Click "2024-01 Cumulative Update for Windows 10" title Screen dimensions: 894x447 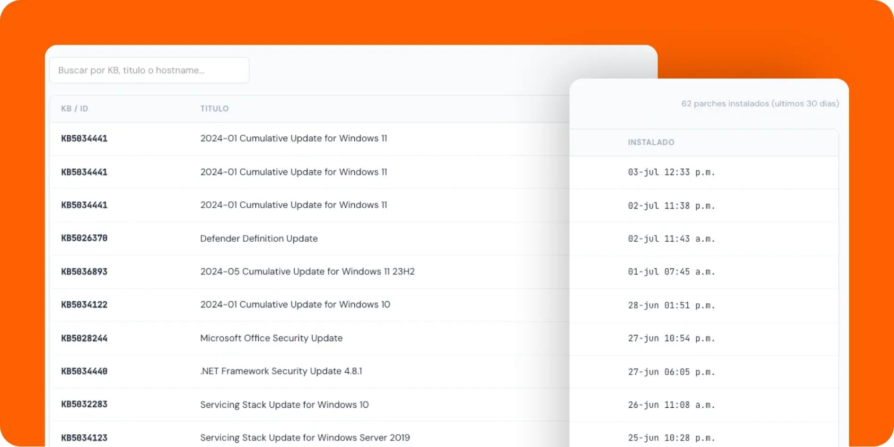(x=295, y=305)
